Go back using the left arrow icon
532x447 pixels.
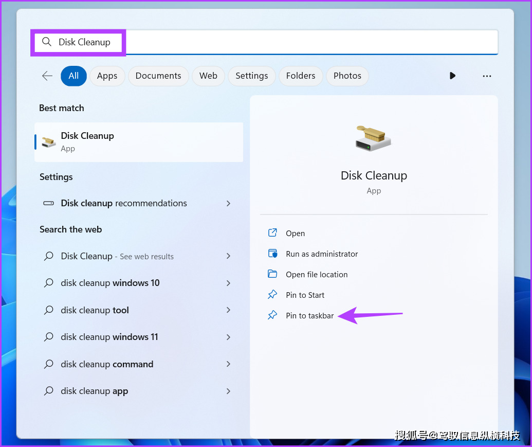tap(47, 76)
